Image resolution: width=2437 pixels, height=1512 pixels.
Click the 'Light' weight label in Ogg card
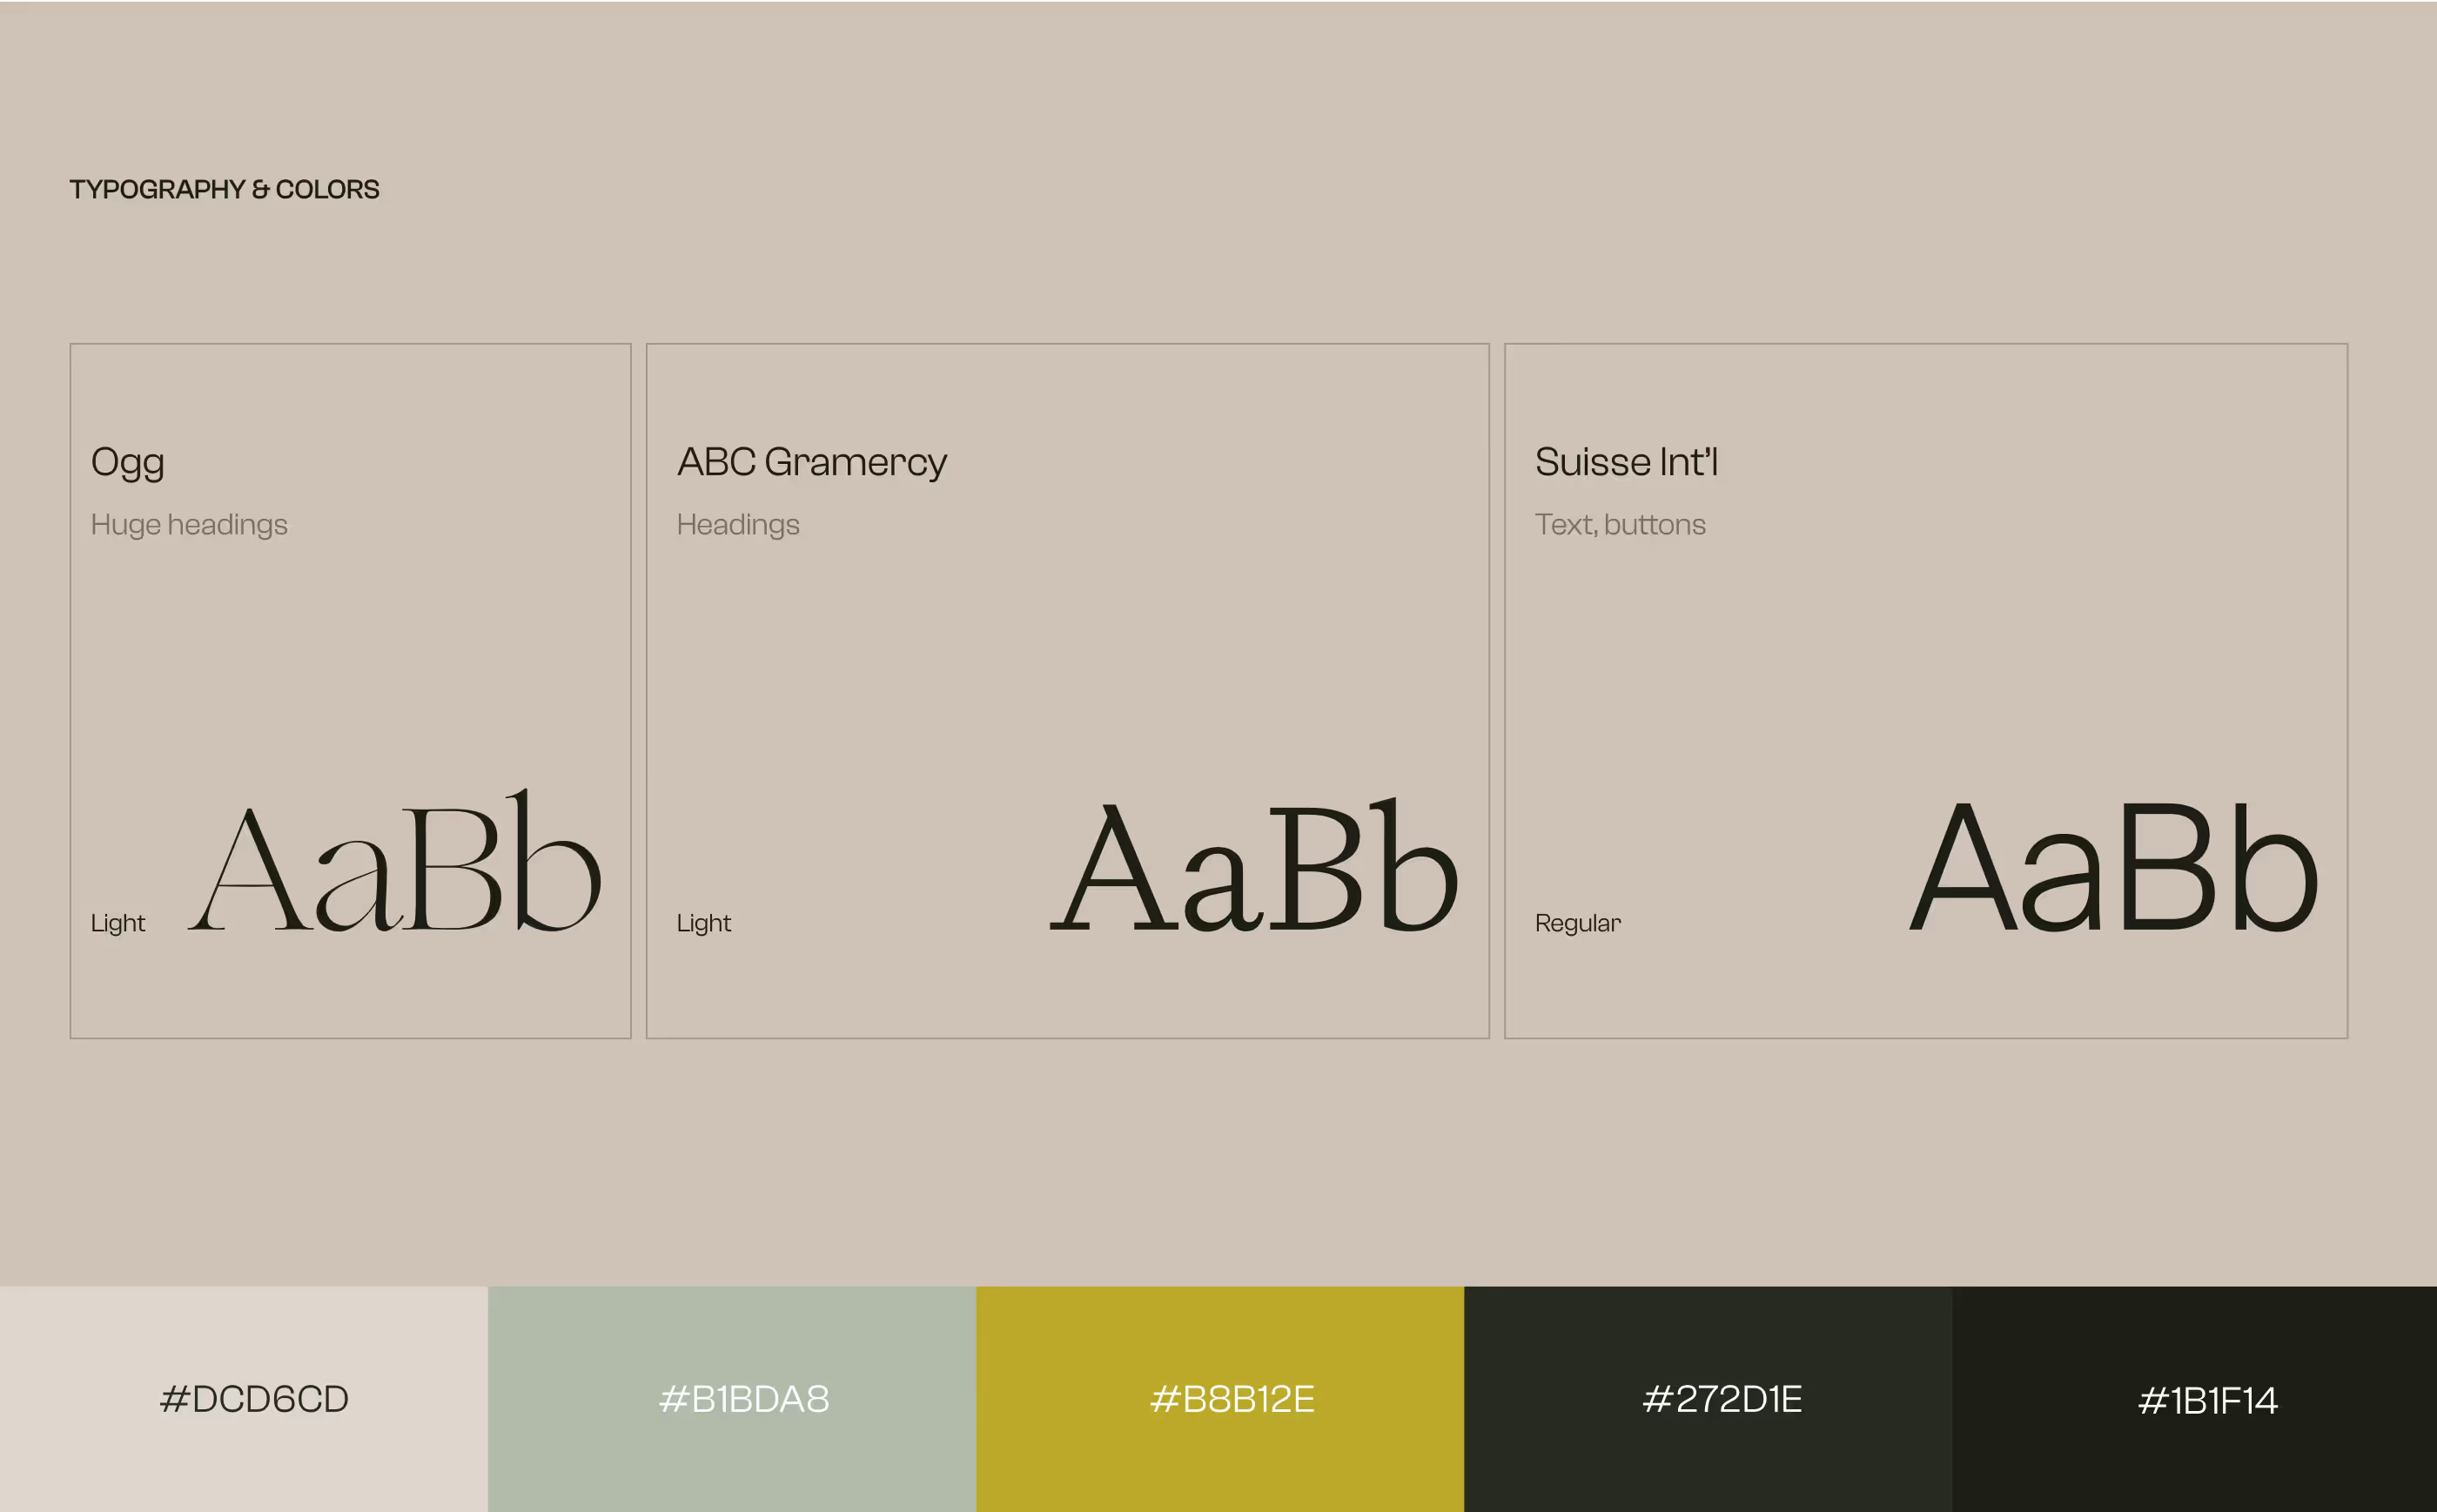(118, 923)
